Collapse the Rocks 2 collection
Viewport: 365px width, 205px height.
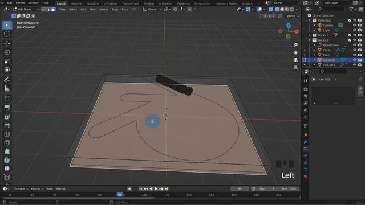[310, 40]
